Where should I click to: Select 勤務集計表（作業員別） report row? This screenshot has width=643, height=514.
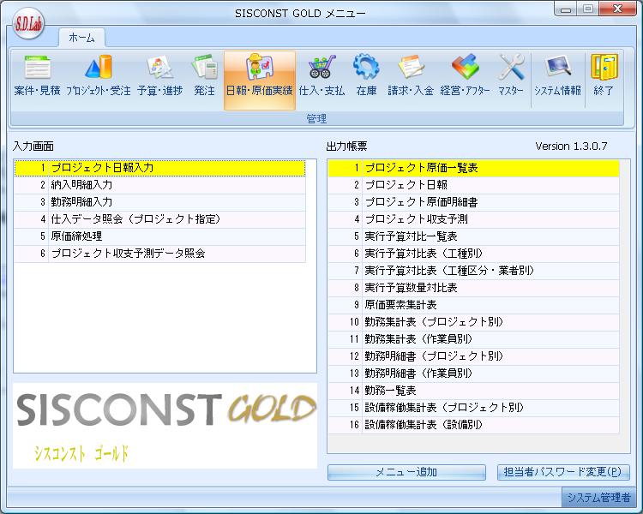[473, 339]
